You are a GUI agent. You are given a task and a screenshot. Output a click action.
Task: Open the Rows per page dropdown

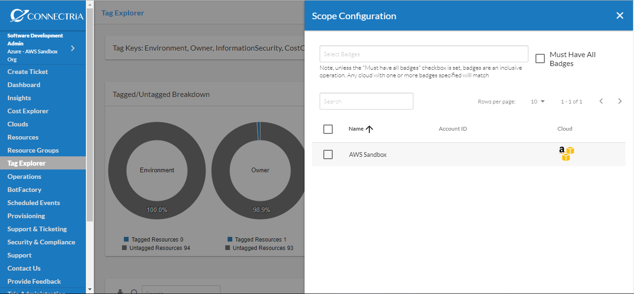click(x=537, y=102)
